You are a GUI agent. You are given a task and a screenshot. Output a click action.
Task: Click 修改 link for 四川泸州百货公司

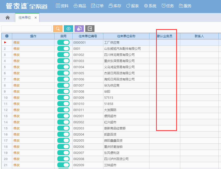click(17, 159)
